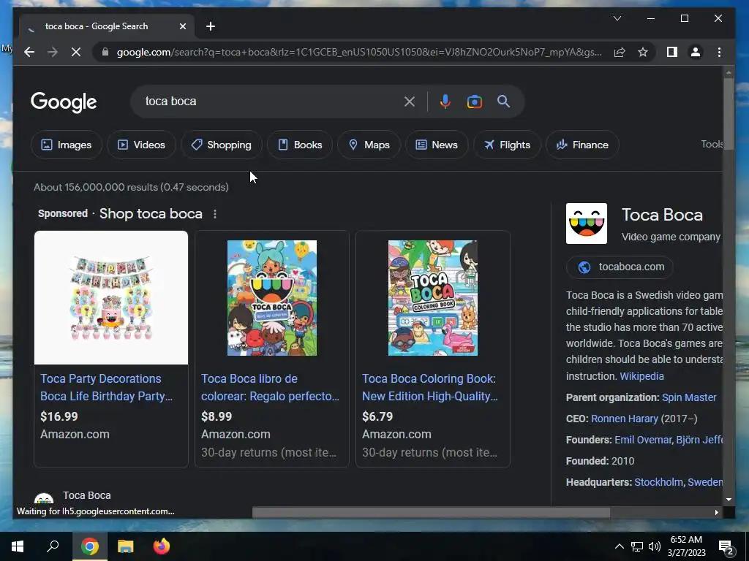Filter results by Flights
This screenshot has width=749, height=561.
coord(507,145)
